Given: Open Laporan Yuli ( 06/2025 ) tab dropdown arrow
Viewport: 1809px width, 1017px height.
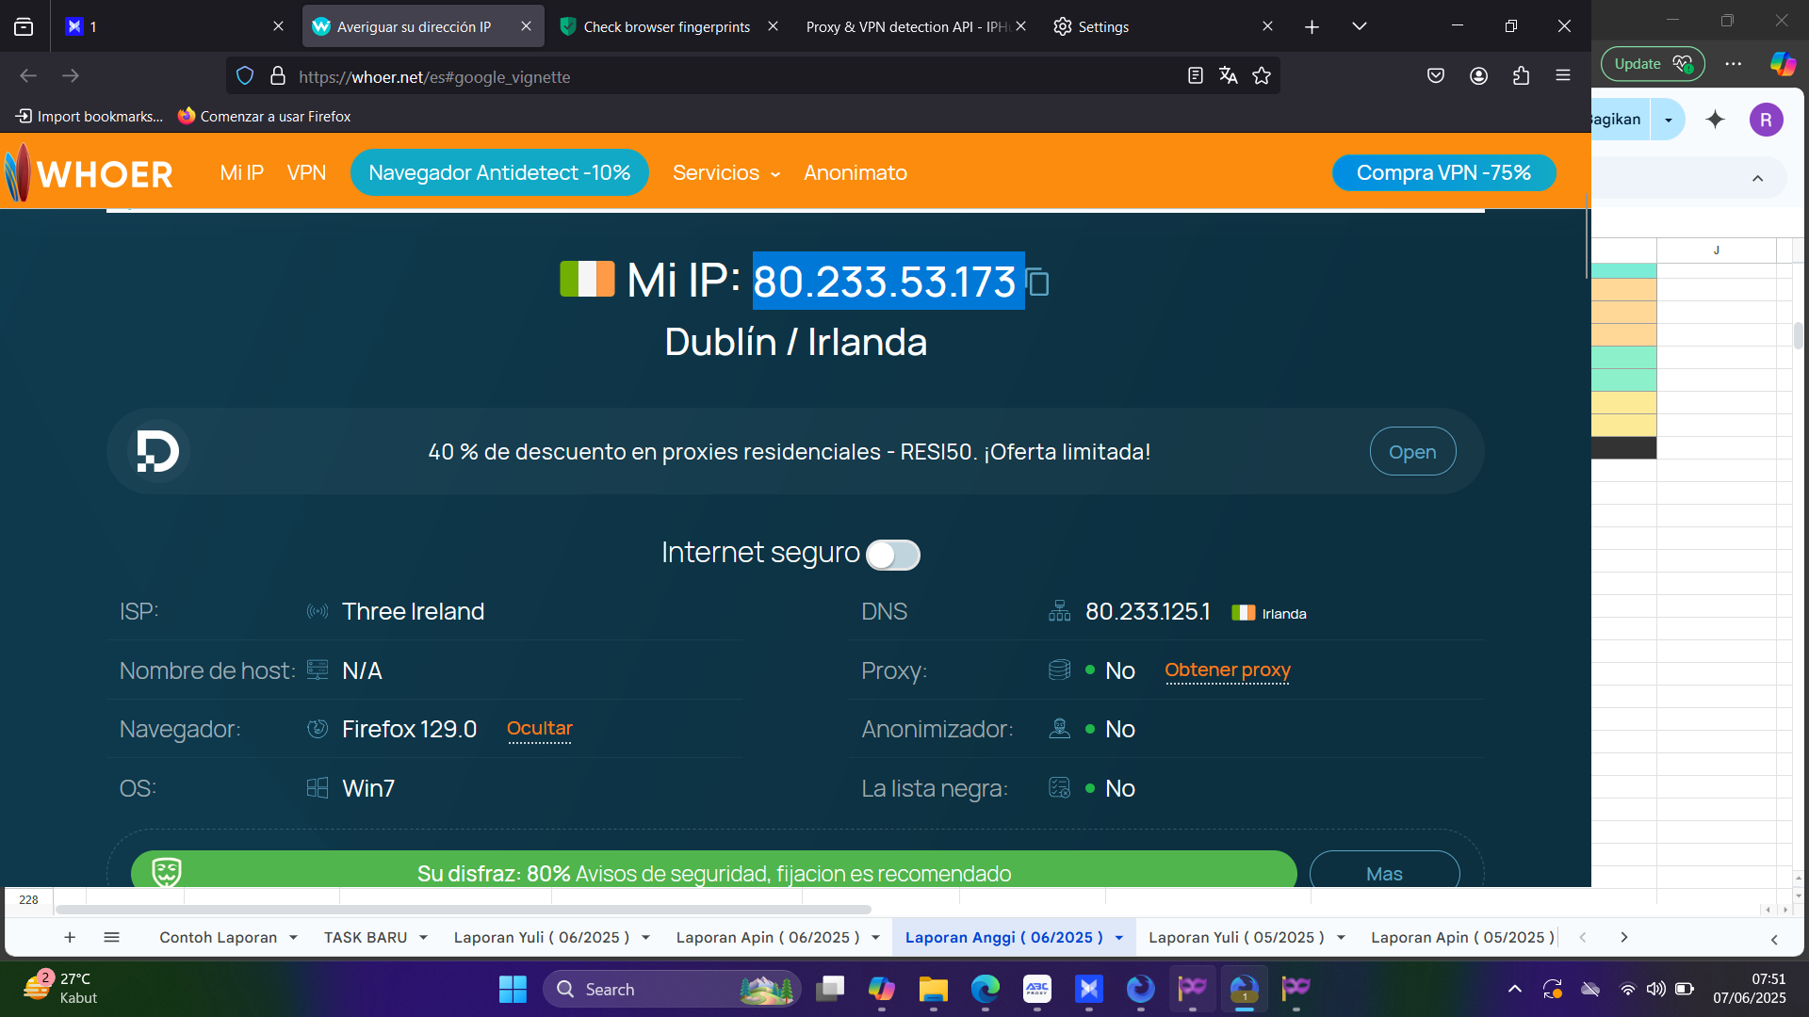Looking at the screenshot, I should coord(645,938).
